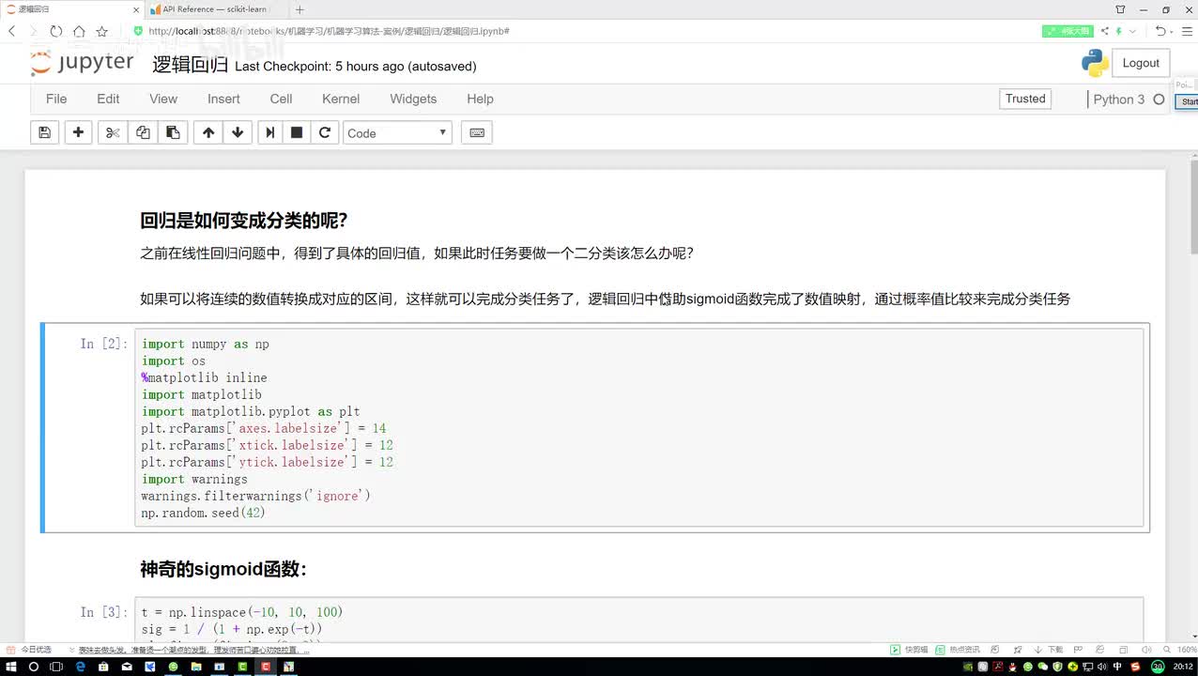Click the heading 回归是如何变成分类的呢?
The width and height of the screenshot is (1198, 676).
[244, 221]
